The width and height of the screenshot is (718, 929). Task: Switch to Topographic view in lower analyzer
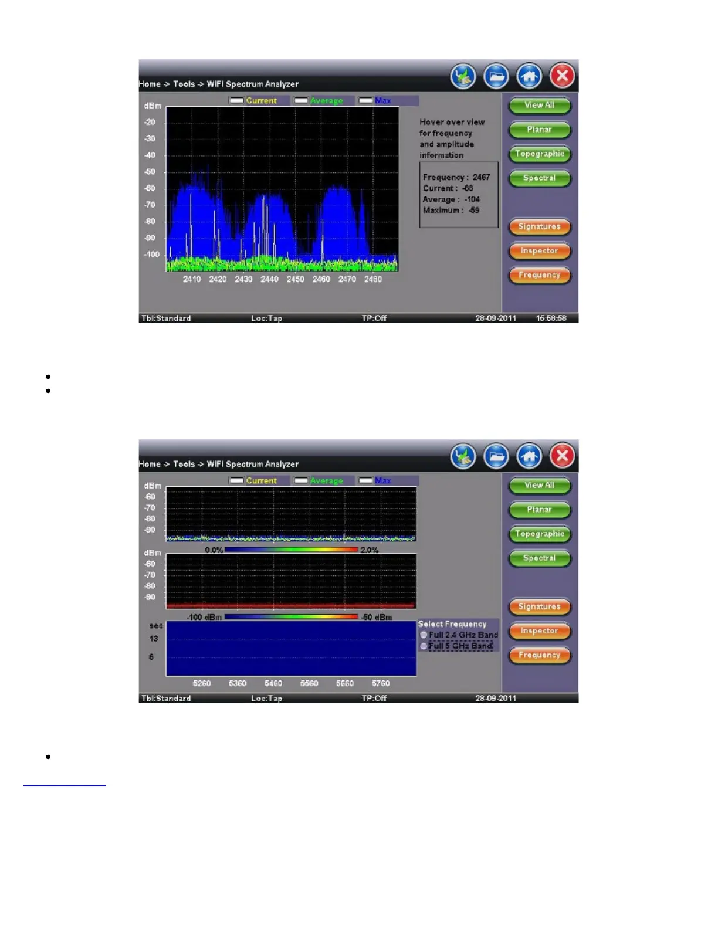click(x=539, y=534)
